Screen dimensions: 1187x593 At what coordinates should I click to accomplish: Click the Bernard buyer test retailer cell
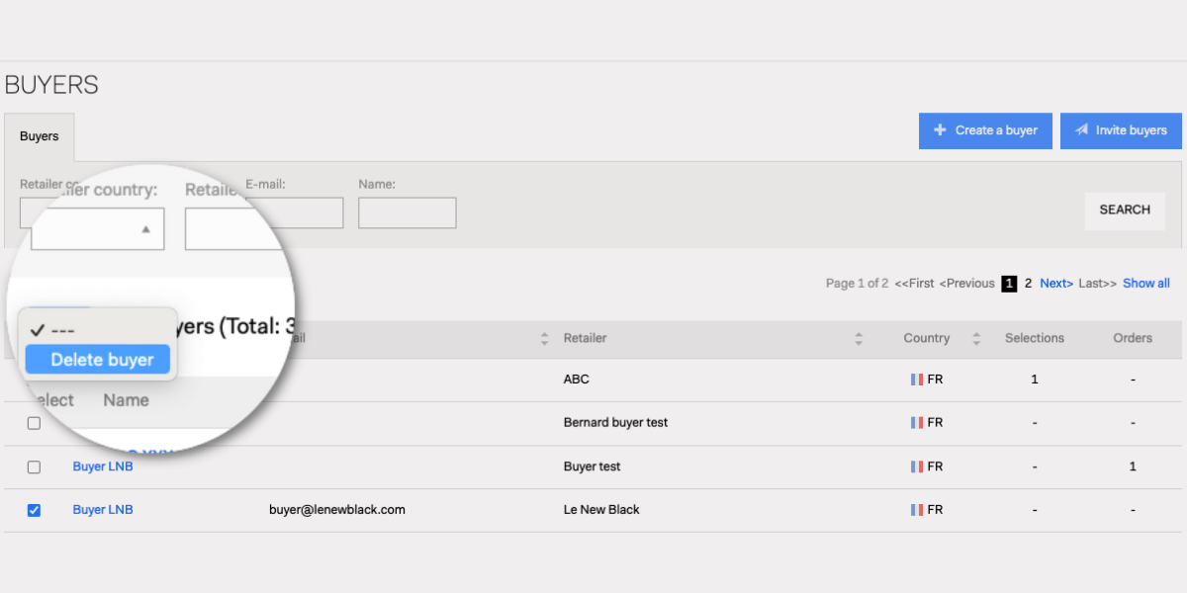pyautogui.click(x=615, y=423)
